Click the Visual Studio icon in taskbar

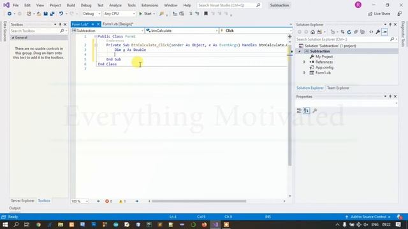pos(215,225)
